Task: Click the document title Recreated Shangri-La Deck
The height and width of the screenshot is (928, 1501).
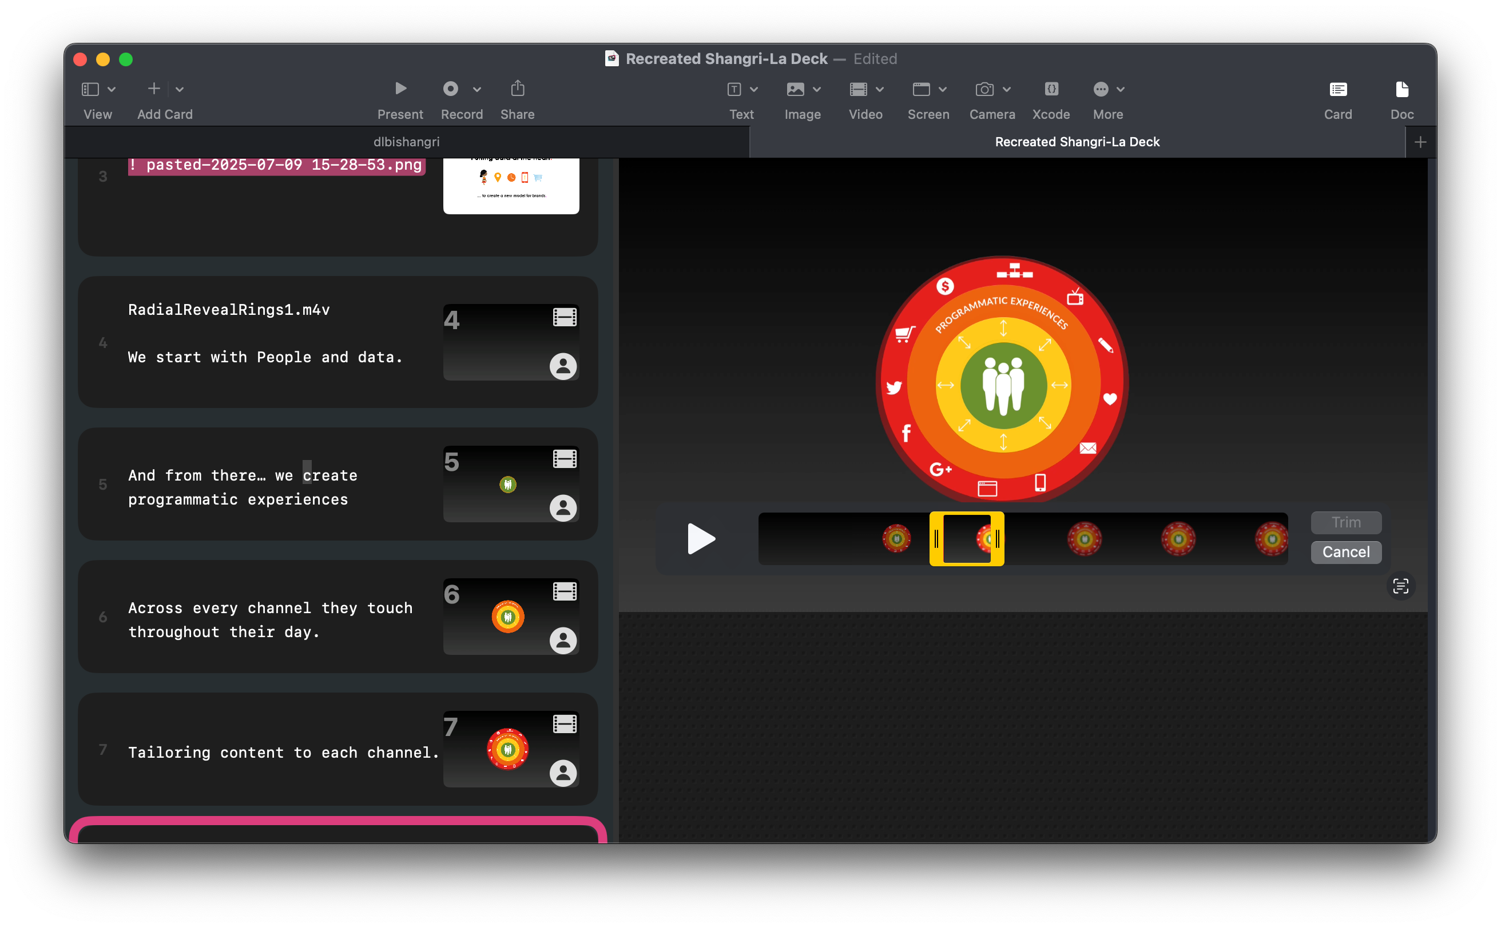Action: click(x=726, y=59)
